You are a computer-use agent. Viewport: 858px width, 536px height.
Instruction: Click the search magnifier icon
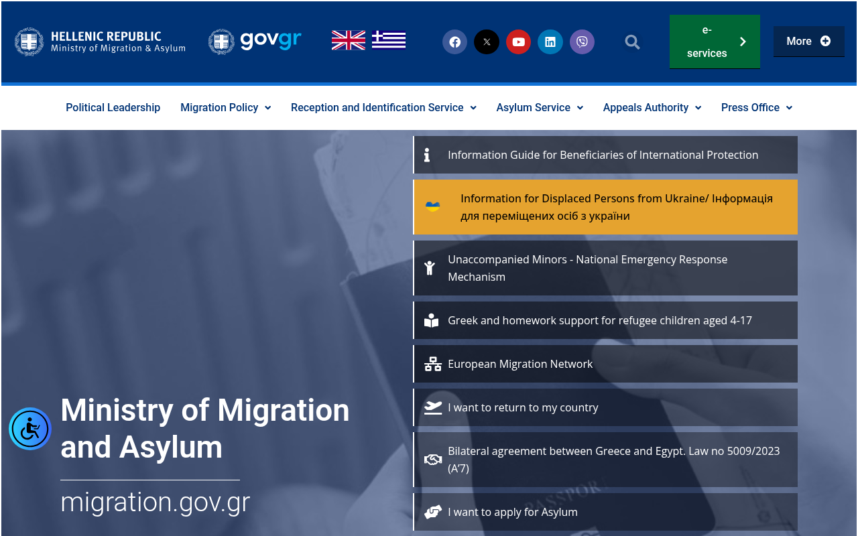[x=632, y=42]
